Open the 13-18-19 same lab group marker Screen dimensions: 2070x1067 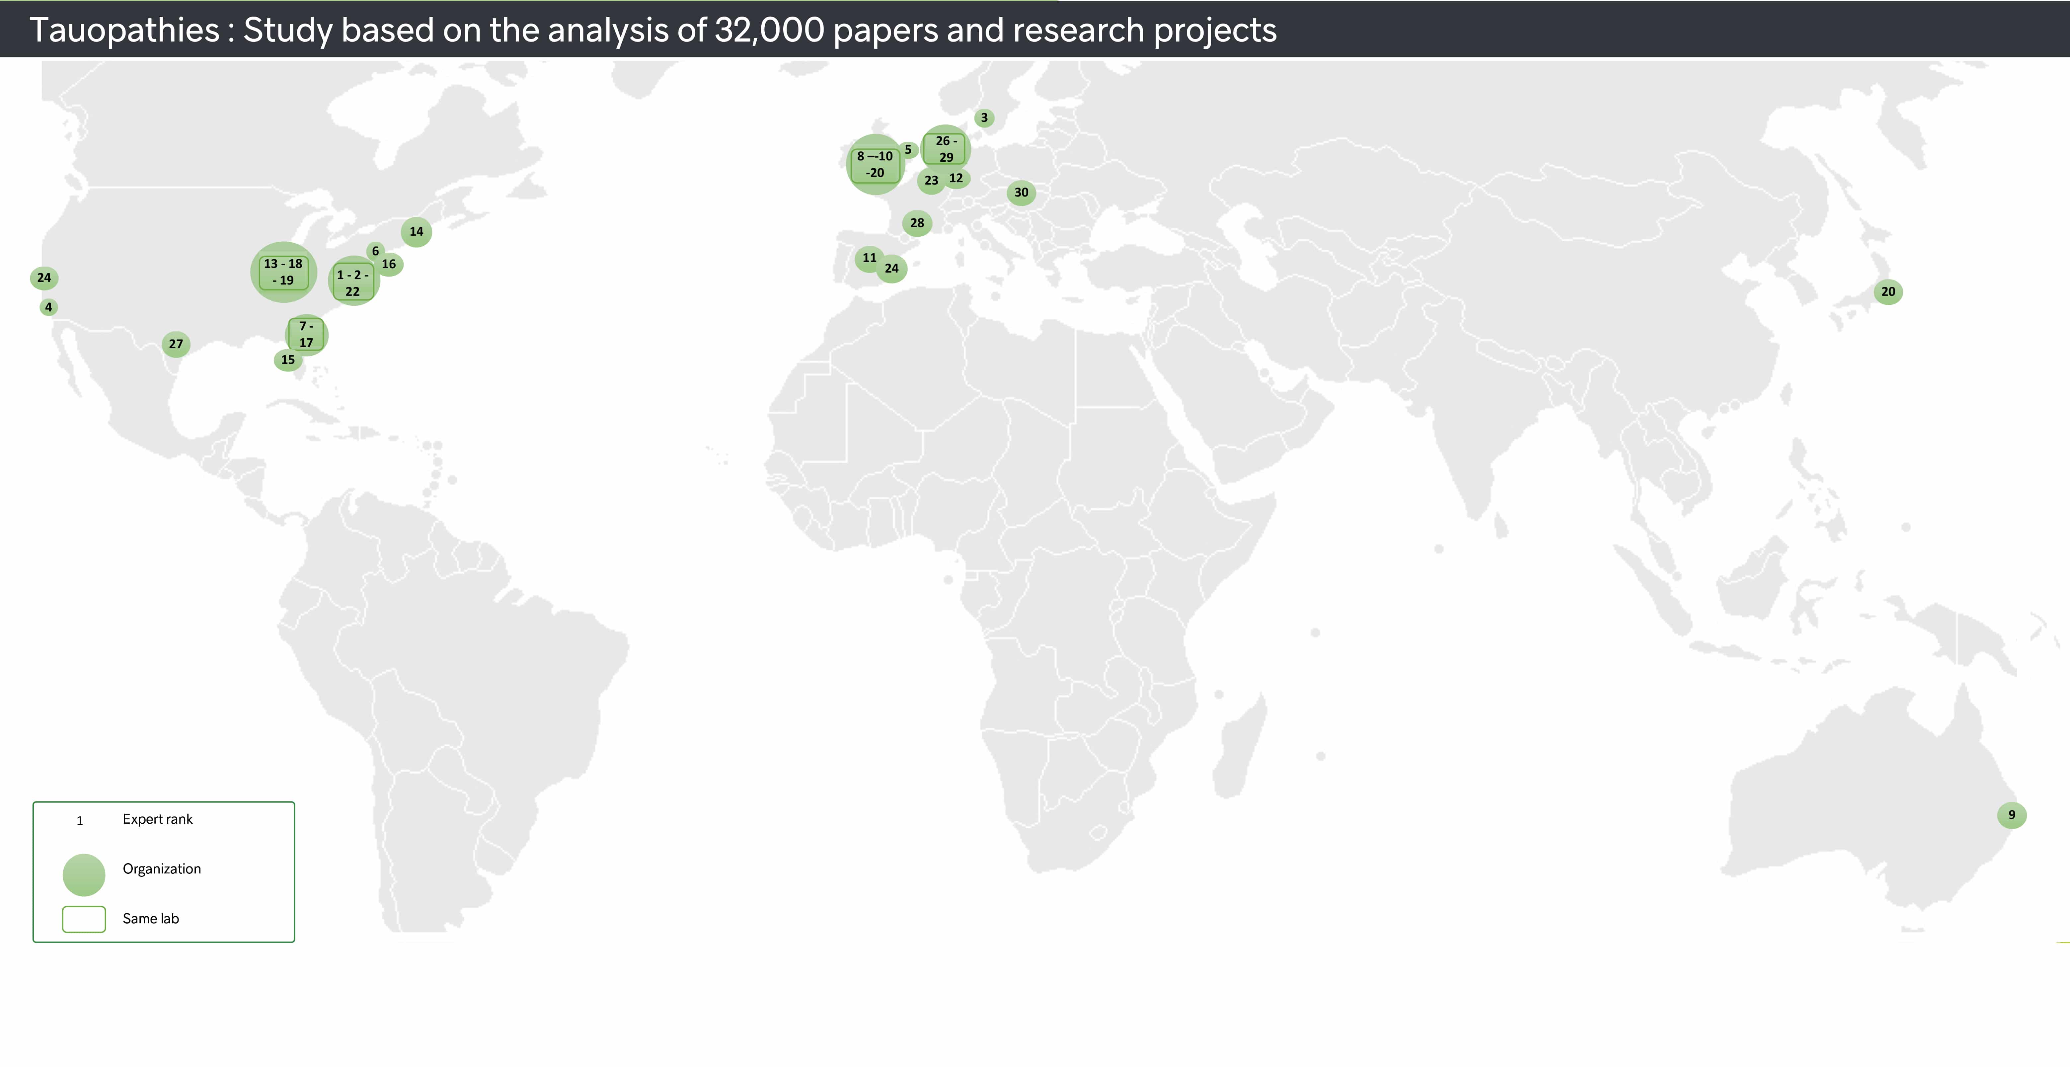click(x=284, y=272)
